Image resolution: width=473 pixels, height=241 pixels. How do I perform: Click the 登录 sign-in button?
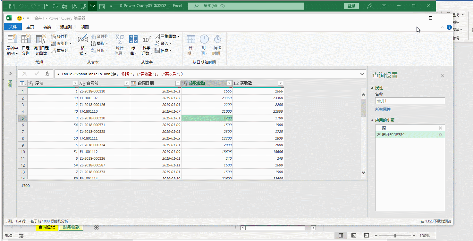pyautogui.click(x=351, y=6)
